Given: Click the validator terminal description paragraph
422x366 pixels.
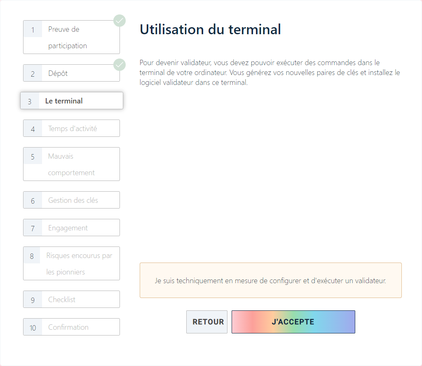Looking at the screenshot, I should (270, 73).
